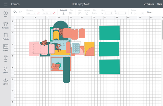Click the Rotate angle field
Image resolution: width=163 pixels, height=106 pixels.
pos(138,13)
